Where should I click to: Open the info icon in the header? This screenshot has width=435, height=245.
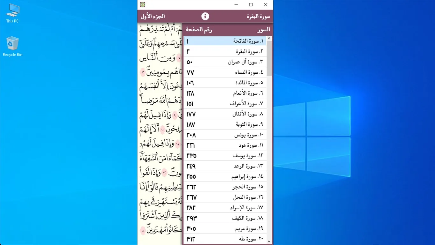[205, 16]
